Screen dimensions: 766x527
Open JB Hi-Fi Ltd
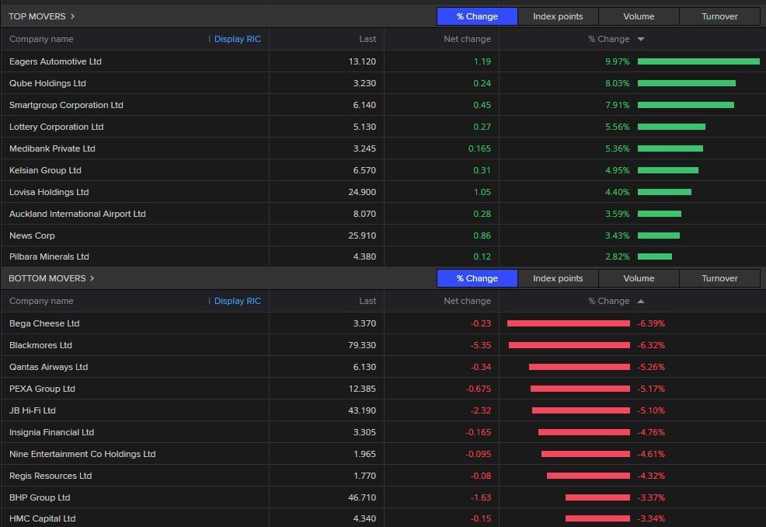(x=33, y=410)
